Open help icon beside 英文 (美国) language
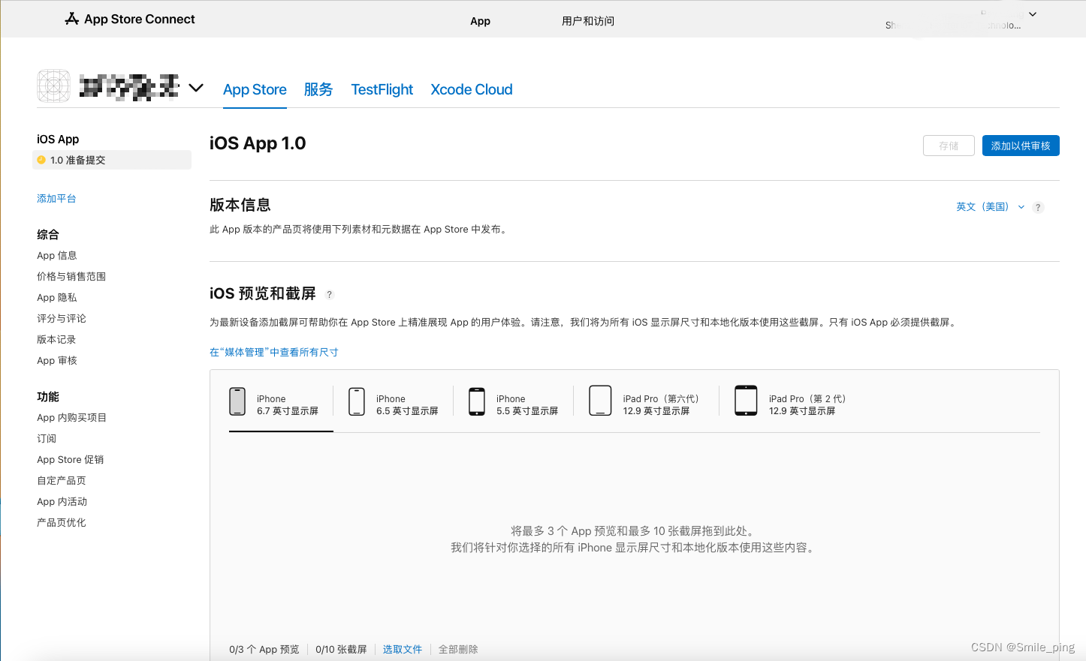Image resolution: width=1086 pixels, height=661 pixels. [1038, 207]
